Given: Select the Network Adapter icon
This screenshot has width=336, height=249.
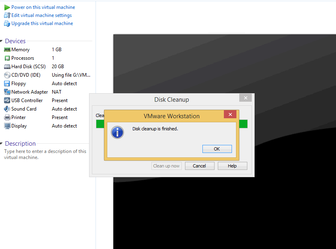Looking at the screenshot, I should coord(7,92).
